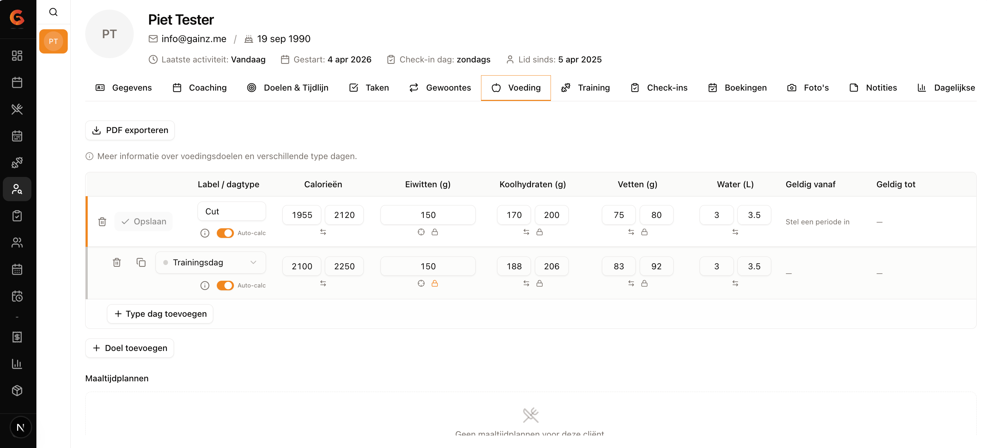Delete the Cut nutrition goal with trash icon
The height and width of the screenshot is (448, 987).
(x=102, y=222)
